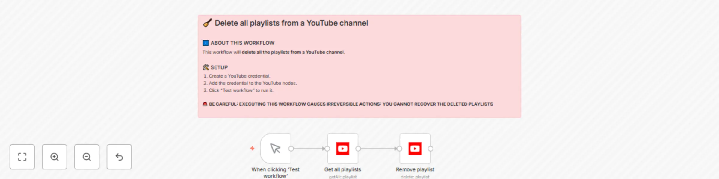Reset the canvas zoom level
The height and width of the screenshot is (179, 719).
119,157
